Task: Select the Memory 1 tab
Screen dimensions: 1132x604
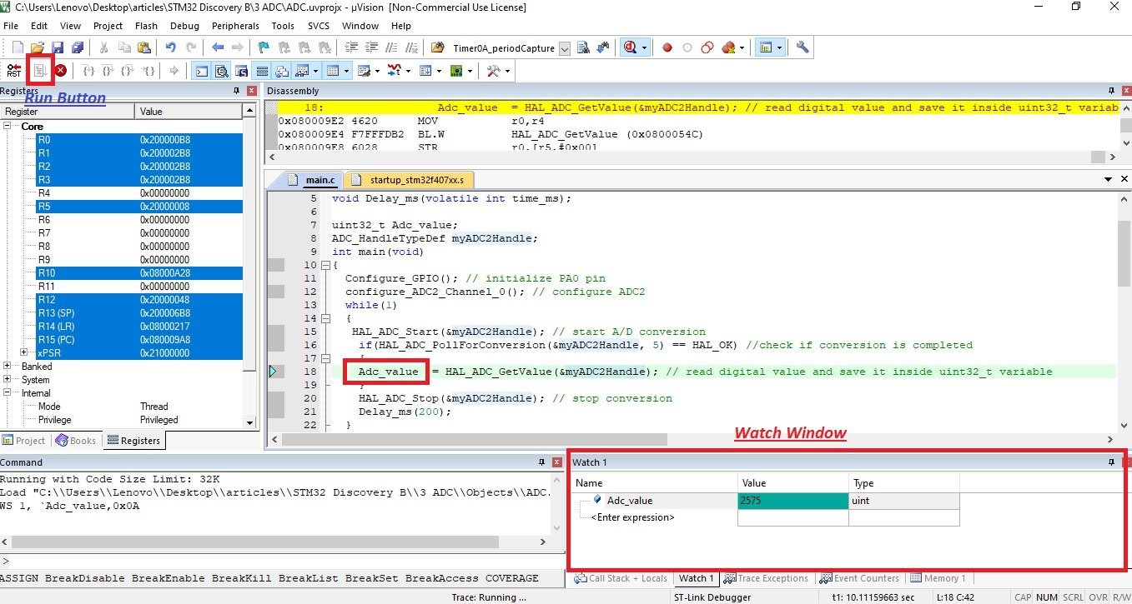Action: [938, 578]
